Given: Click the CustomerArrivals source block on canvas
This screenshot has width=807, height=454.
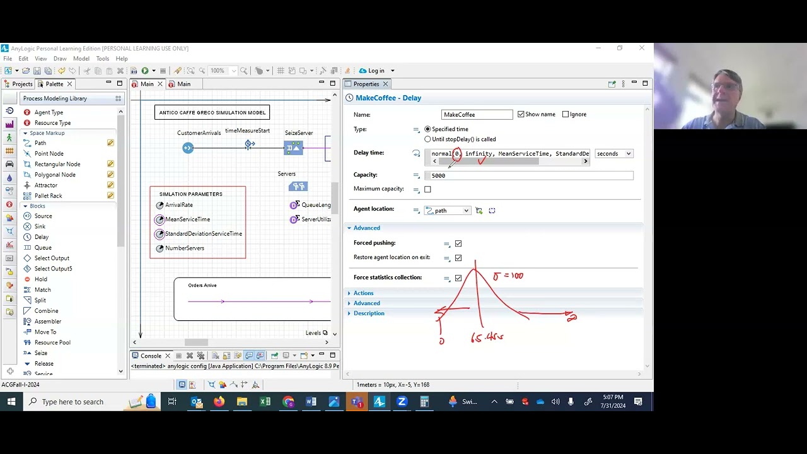Looking at the screenshot, I should (x=188, y=148).
